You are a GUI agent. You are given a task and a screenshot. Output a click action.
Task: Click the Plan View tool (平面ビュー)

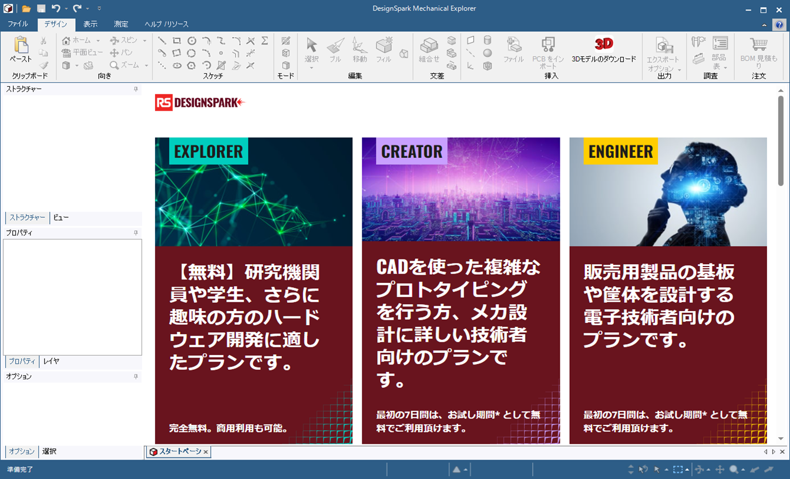[82, 53]
